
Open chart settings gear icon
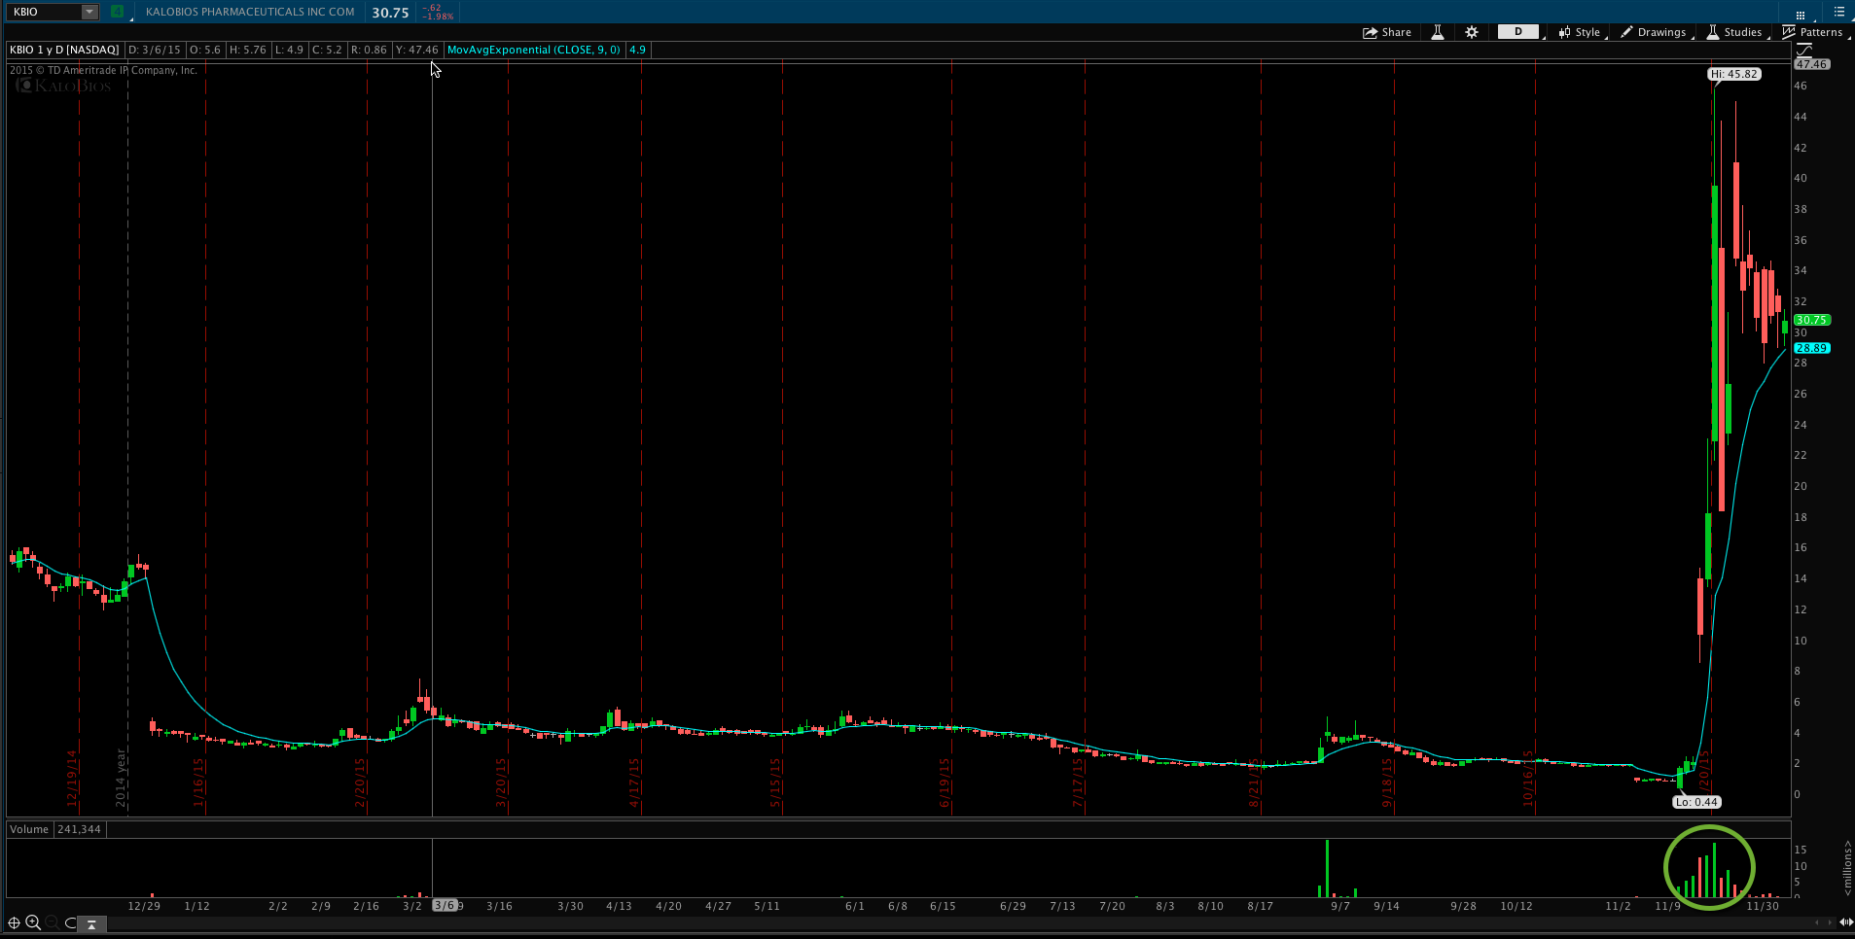point(1472,32)
